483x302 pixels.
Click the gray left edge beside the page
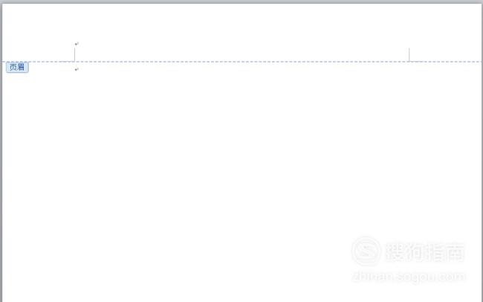1,152
